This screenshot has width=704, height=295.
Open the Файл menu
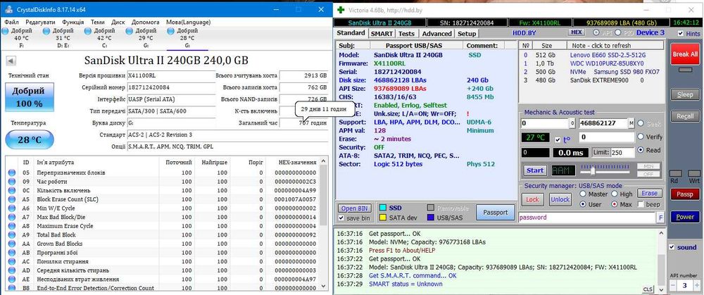(x=11, y=22)
